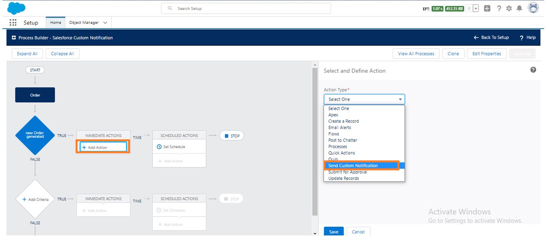Choose 'Select One' option in list

click(364, 109)
